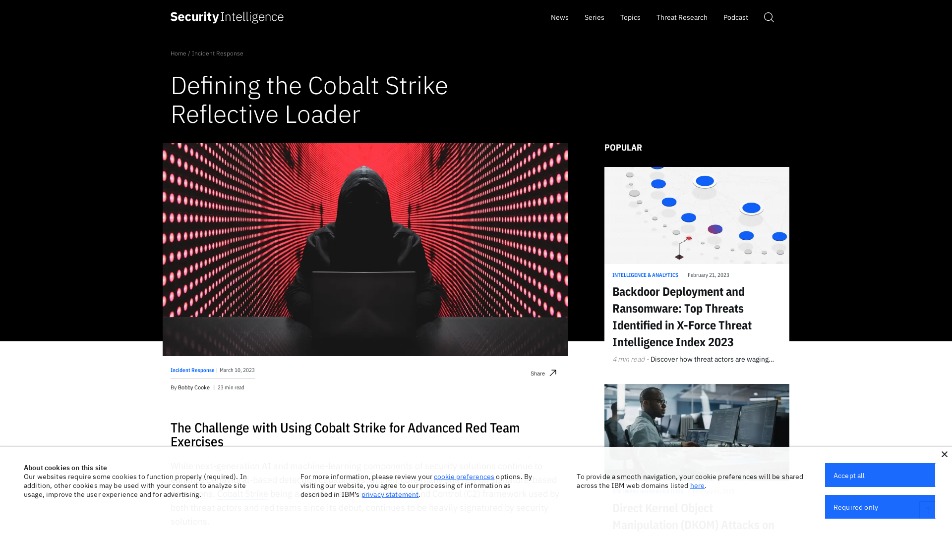Image resolution: width=952 pixels, height=535 pixels.
Task: Click the News menu item
Action: click(x=560, y=17)
